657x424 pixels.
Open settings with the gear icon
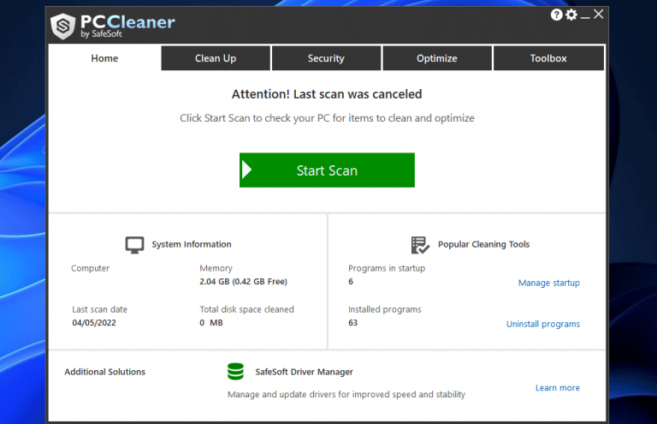click(571, 15)
